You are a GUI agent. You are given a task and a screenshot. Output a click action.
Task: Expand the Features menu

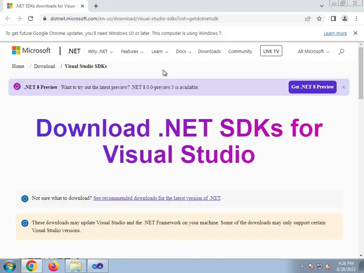pos(132,52)
